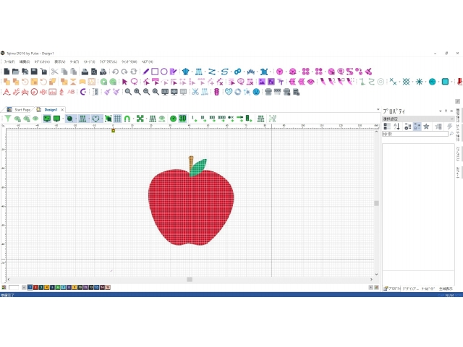The image size is (463, 347).
Task: Click the Properties search input field
Action: click(x=415, y=134)
